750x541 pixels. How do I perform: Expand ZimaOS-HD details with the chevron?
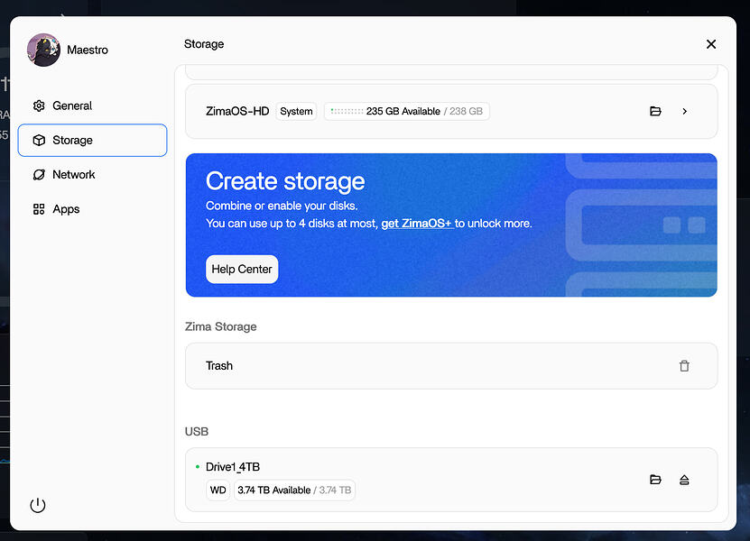[x=684, y=111]
